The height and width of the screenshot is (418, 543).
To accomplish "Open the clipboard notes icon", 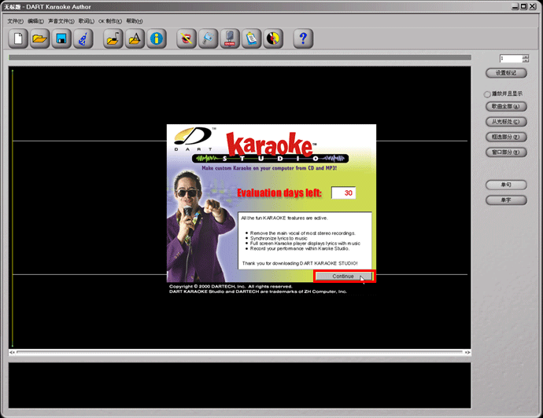I will pos(251,38).
